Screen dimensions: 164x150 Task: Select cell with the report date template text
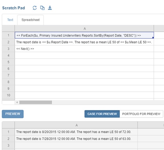(84, 42)
